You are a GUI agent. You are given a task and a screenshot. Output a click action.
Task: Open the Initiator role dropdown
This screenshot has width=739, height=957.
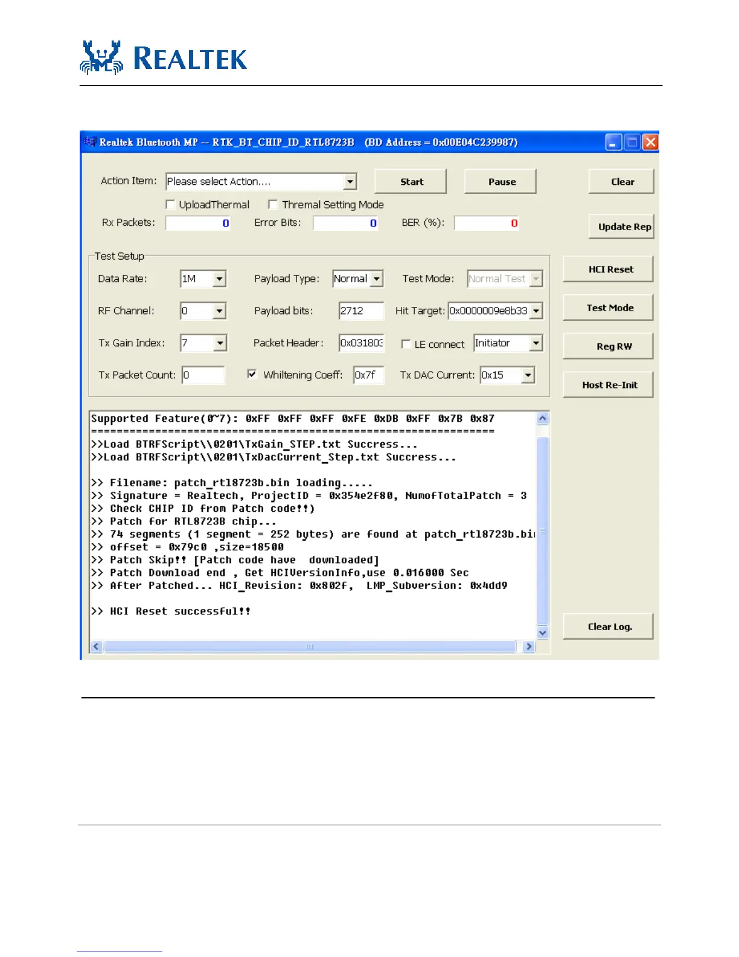pyautogui.click(x=536, y=343)
